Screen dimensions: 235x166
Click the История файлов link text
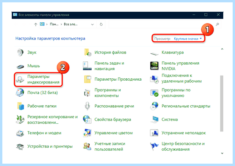pyautogui.click(x=110, y=52)
